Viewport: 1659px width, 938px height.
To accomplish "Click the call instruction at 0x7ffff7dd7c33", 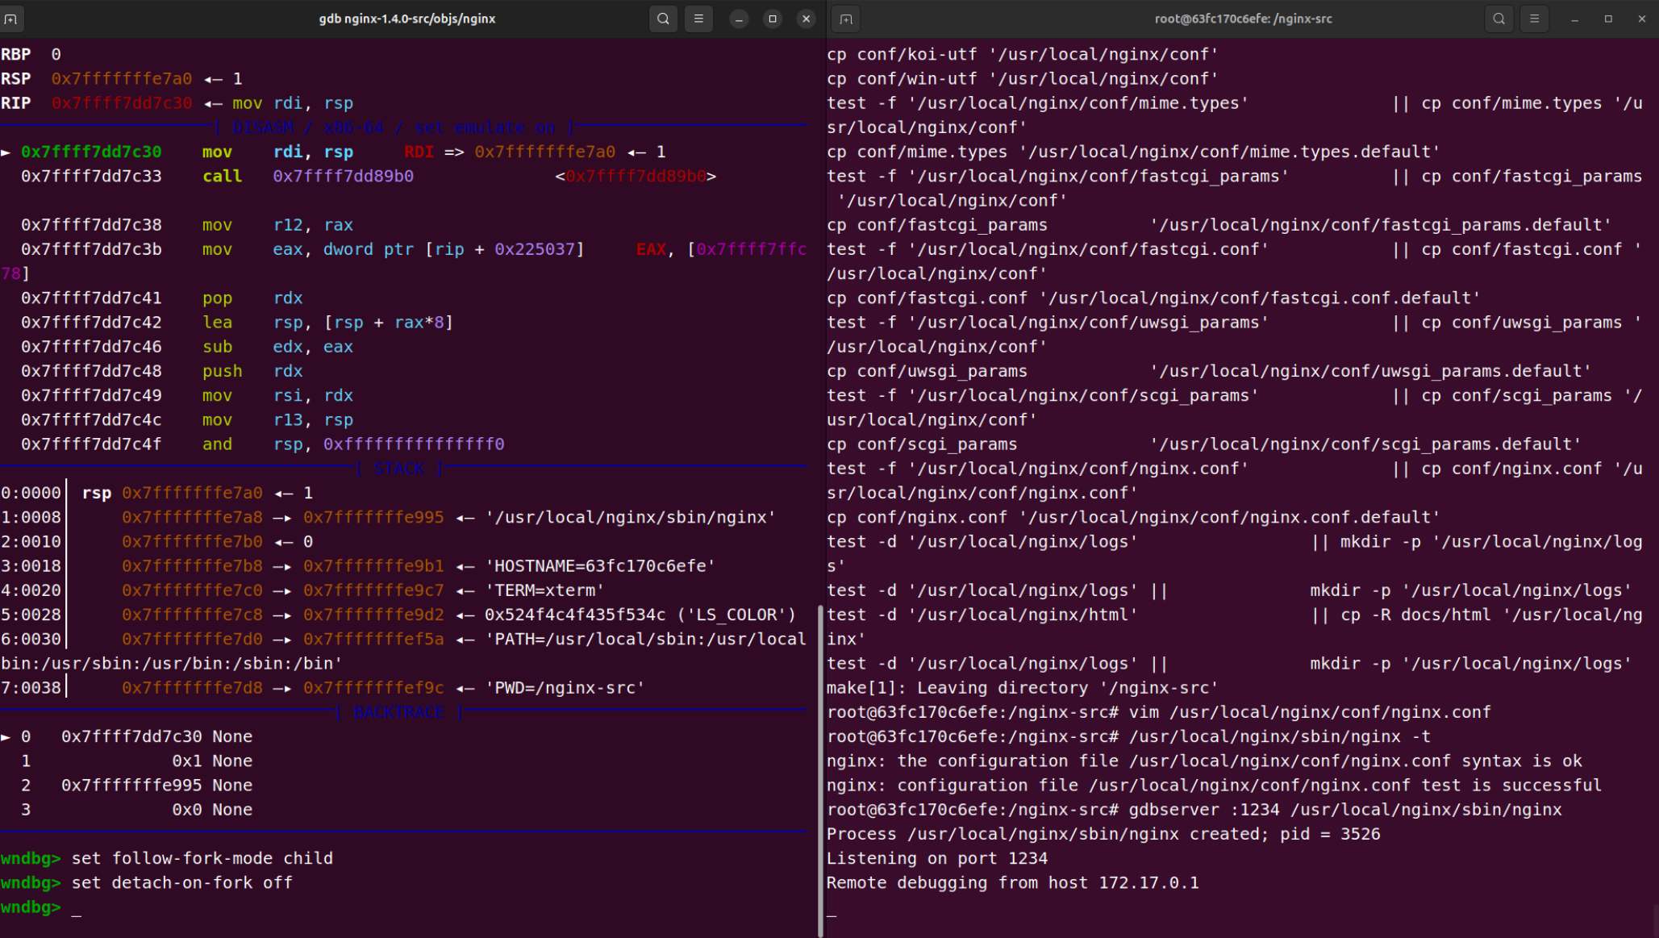I will [369, 176].
